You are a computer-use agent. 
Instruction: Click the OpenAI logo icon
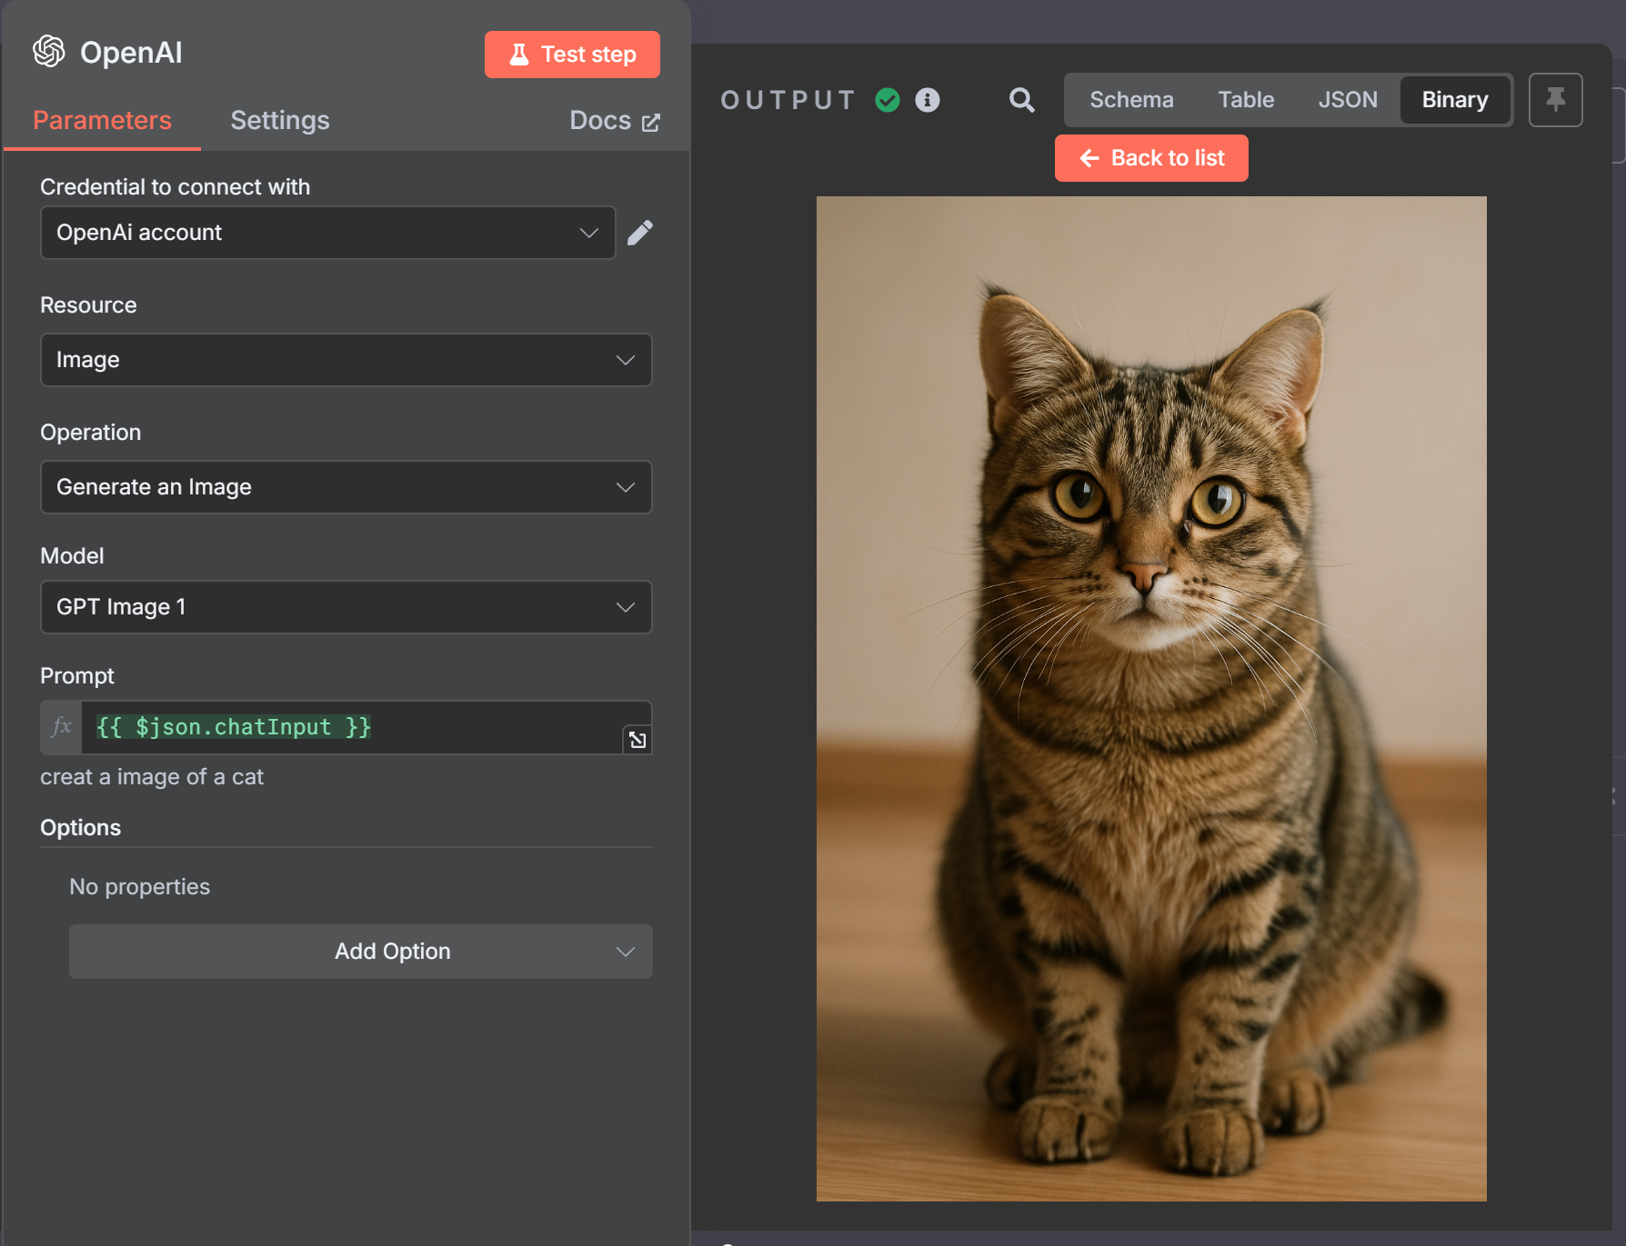coord(50,52)
